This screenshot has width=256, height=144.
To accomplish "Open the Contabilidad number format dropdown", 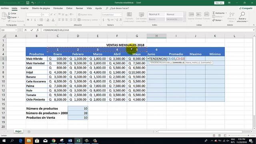I will click(121, 15).
